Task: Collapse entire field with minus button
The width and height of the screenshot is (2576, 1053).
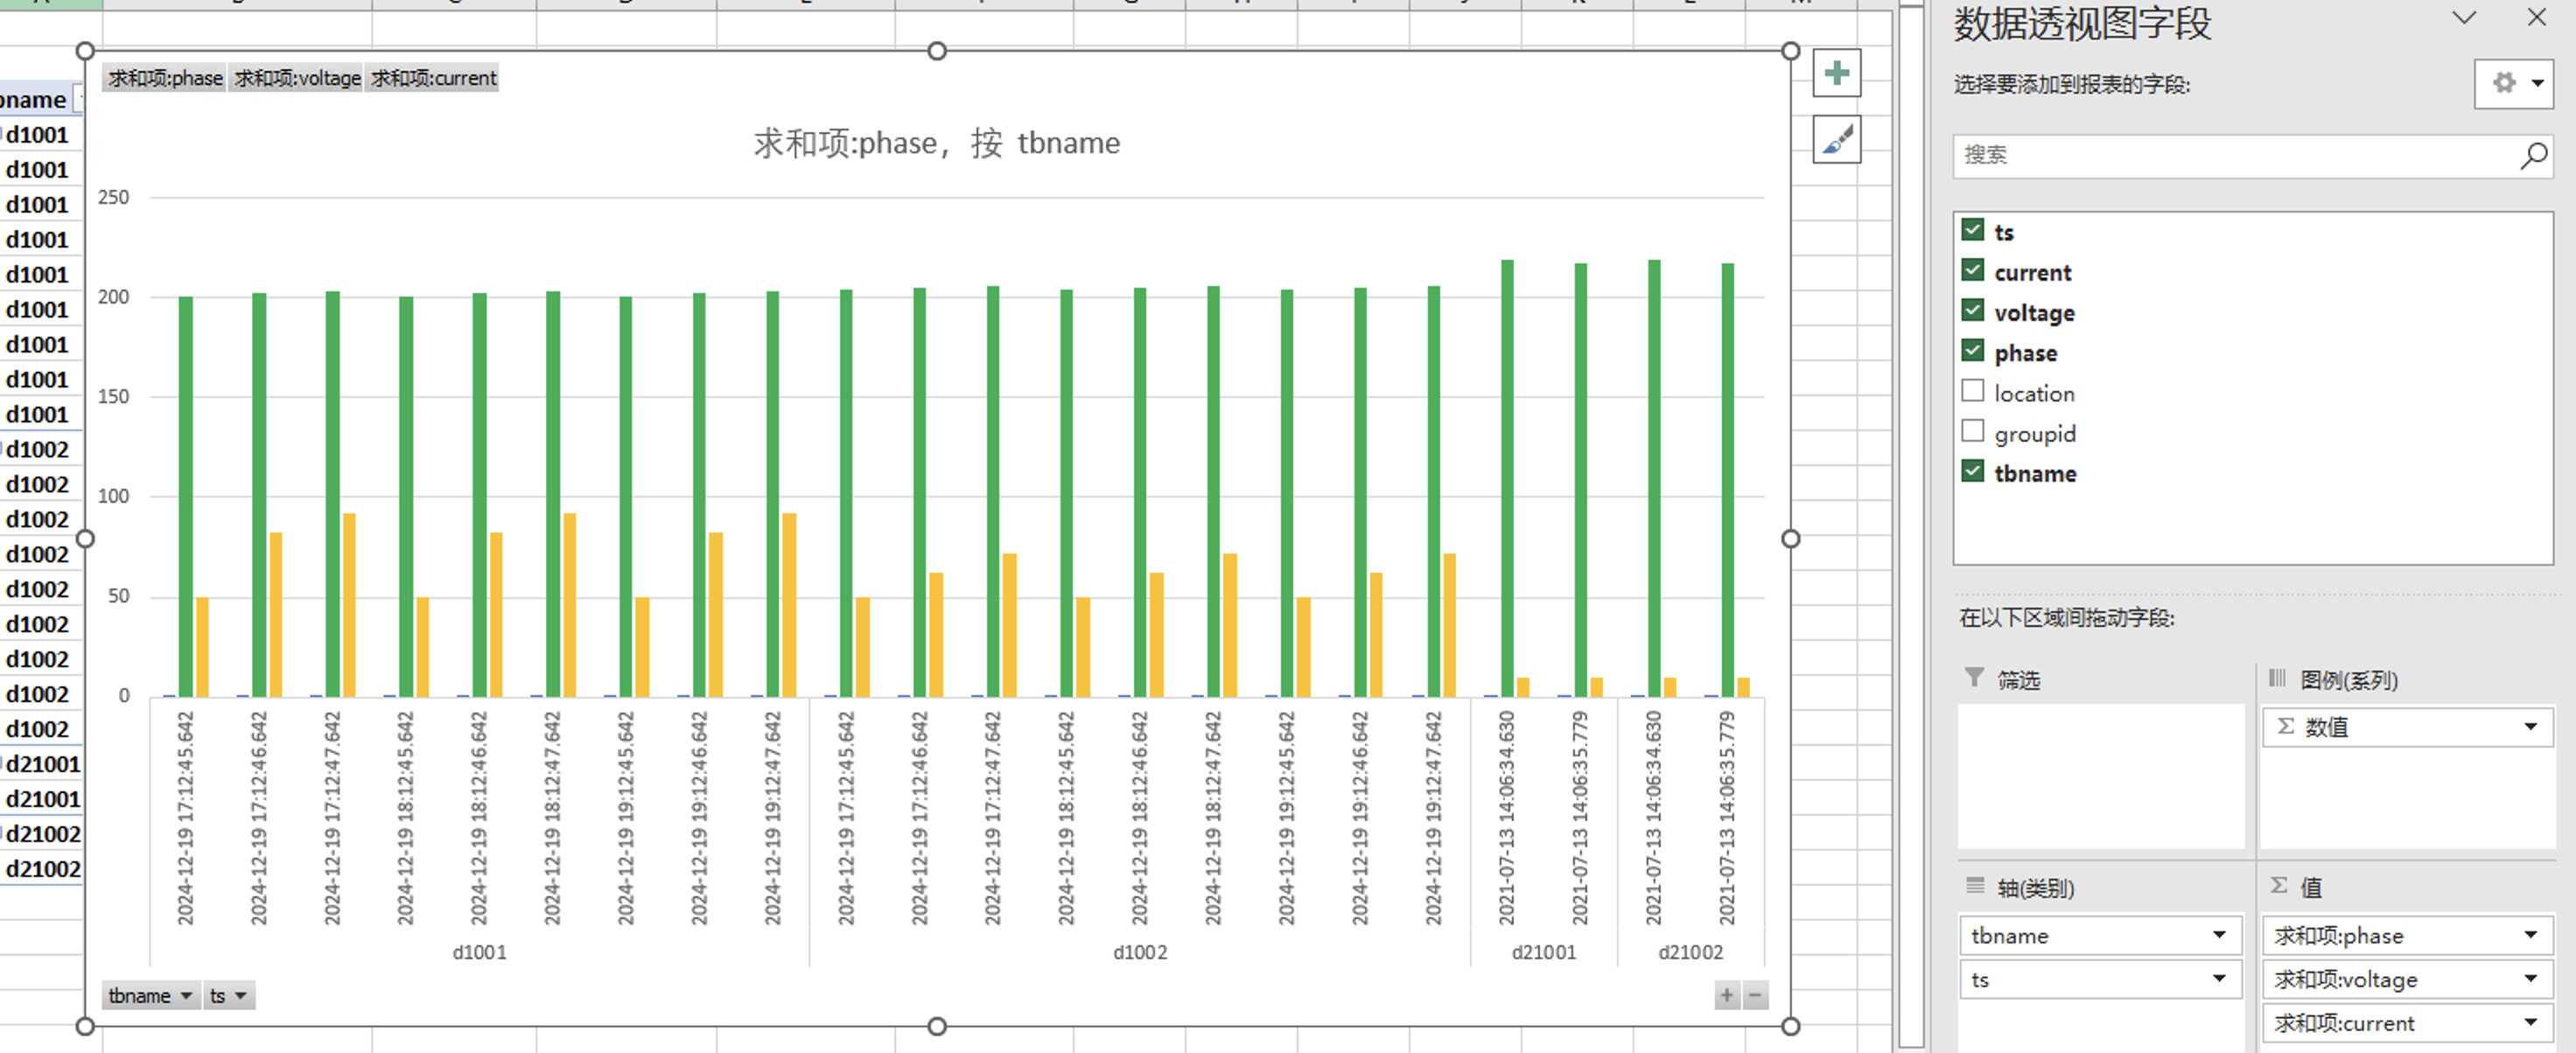Action: [x=1755, y=995]
